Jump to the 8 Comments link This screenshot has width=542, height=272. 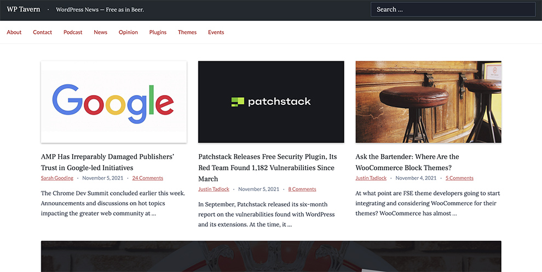point(302,189)
